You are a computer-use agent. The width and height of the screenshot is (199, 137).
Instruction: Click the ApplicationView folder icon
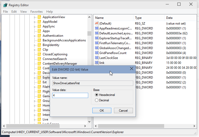pyautogui.click(x=39, y=17)
